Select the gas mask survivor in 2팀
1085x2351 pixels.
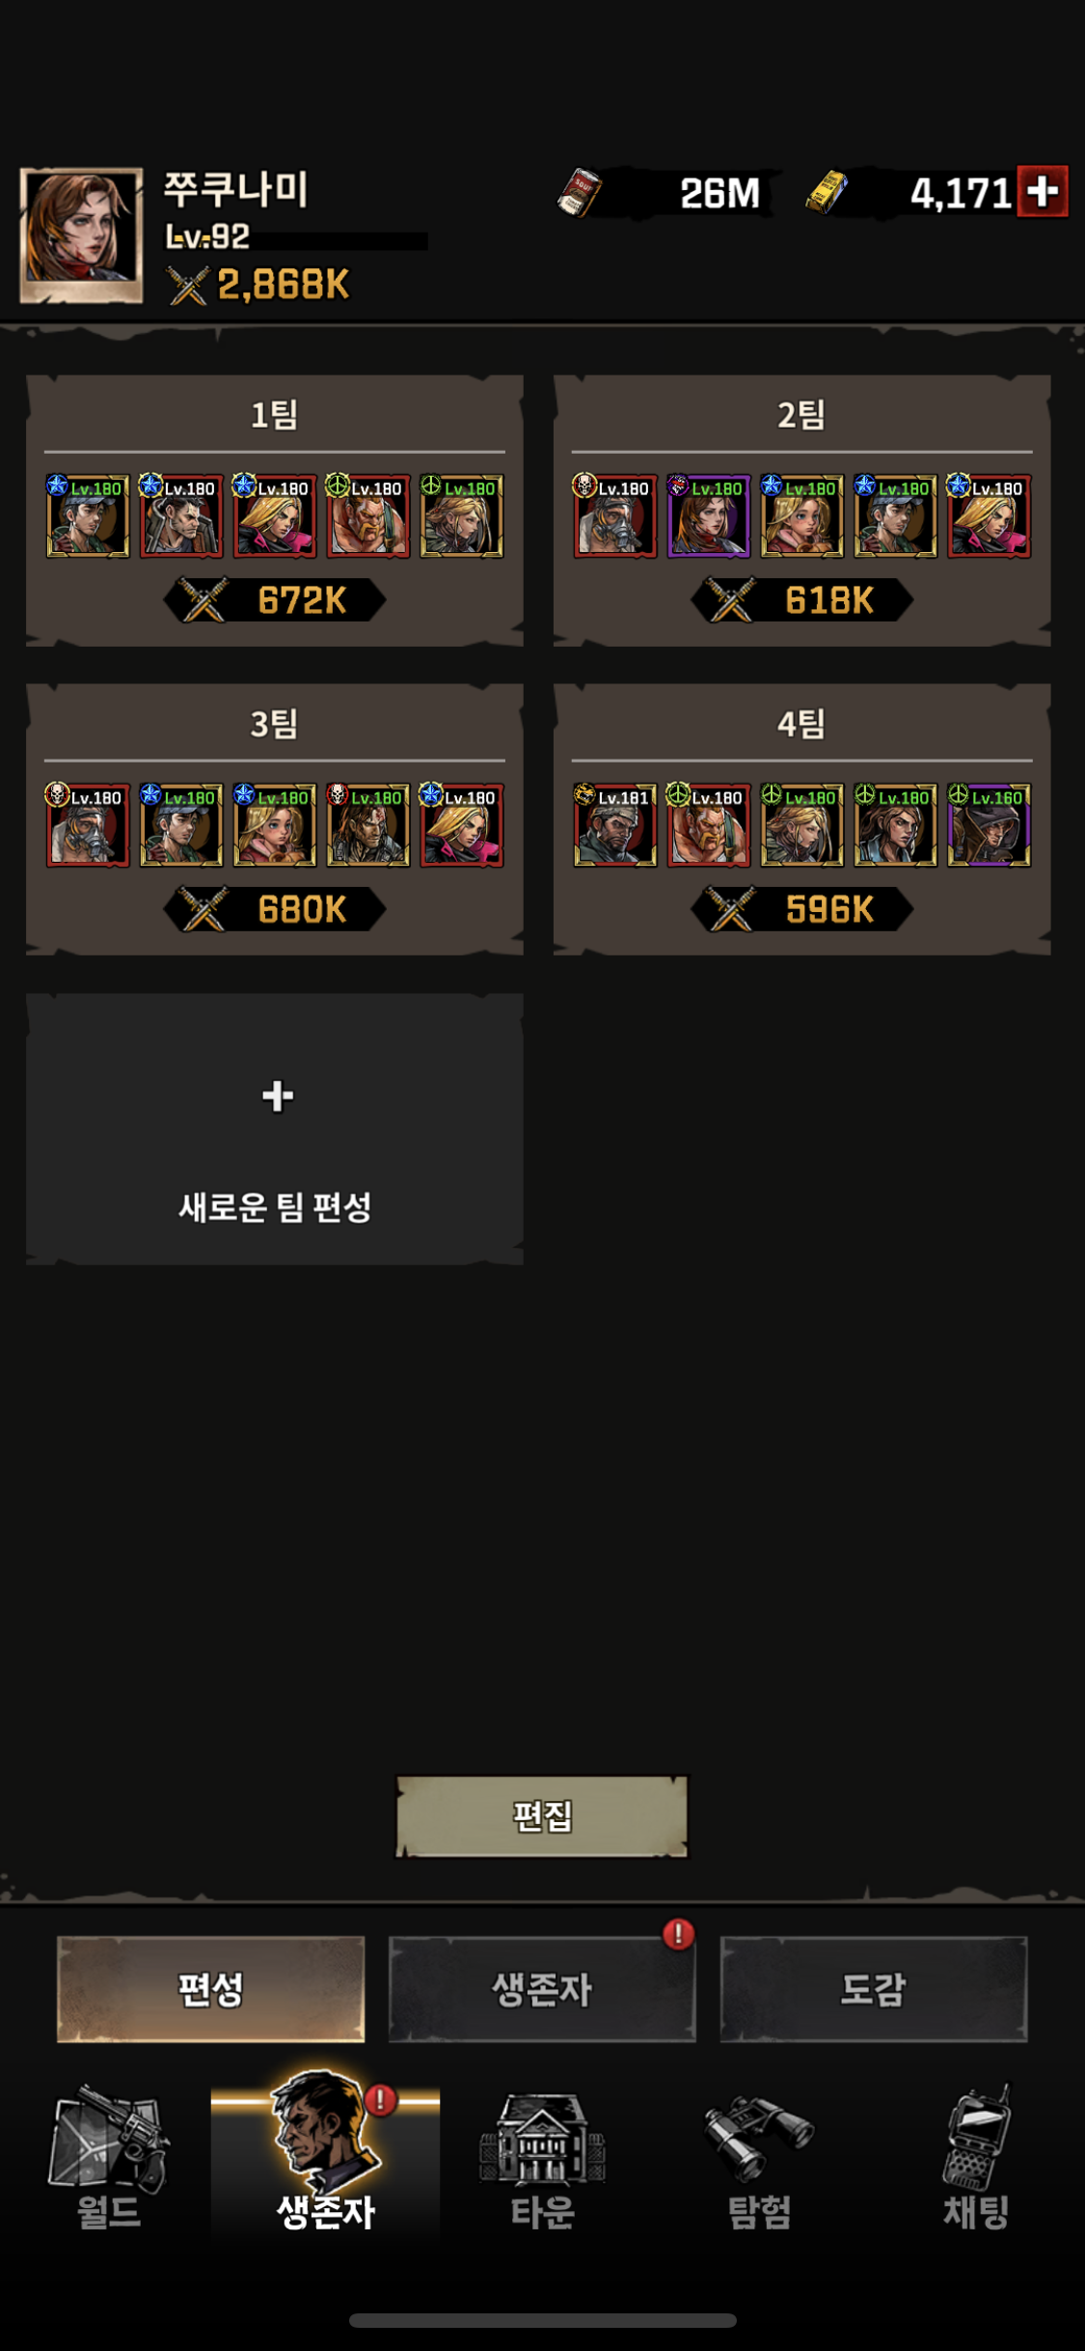point(615,516)
